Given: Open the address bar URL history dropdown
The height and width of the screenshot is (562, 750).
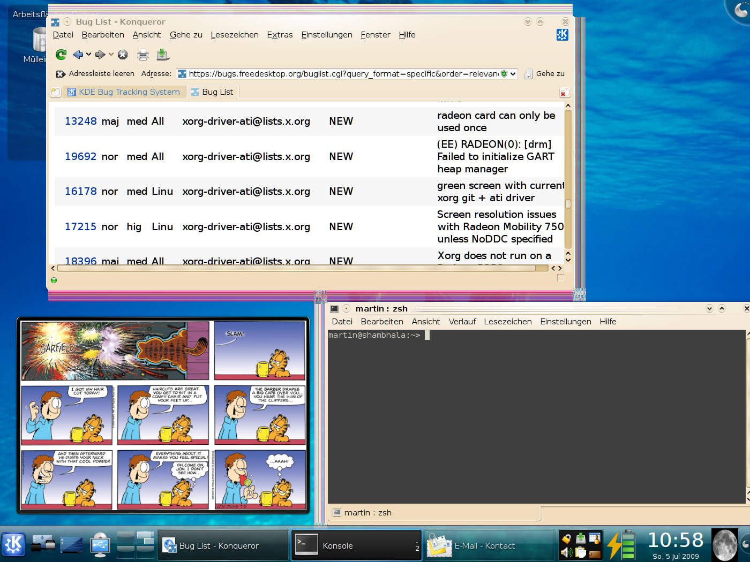Looking at the screenshot, I should pyautogui.click(x=513, y=74).
